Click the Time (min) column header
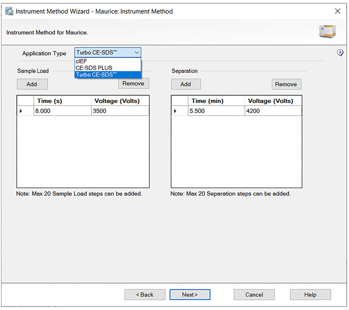Screen dimensions: 349x310 216,101
